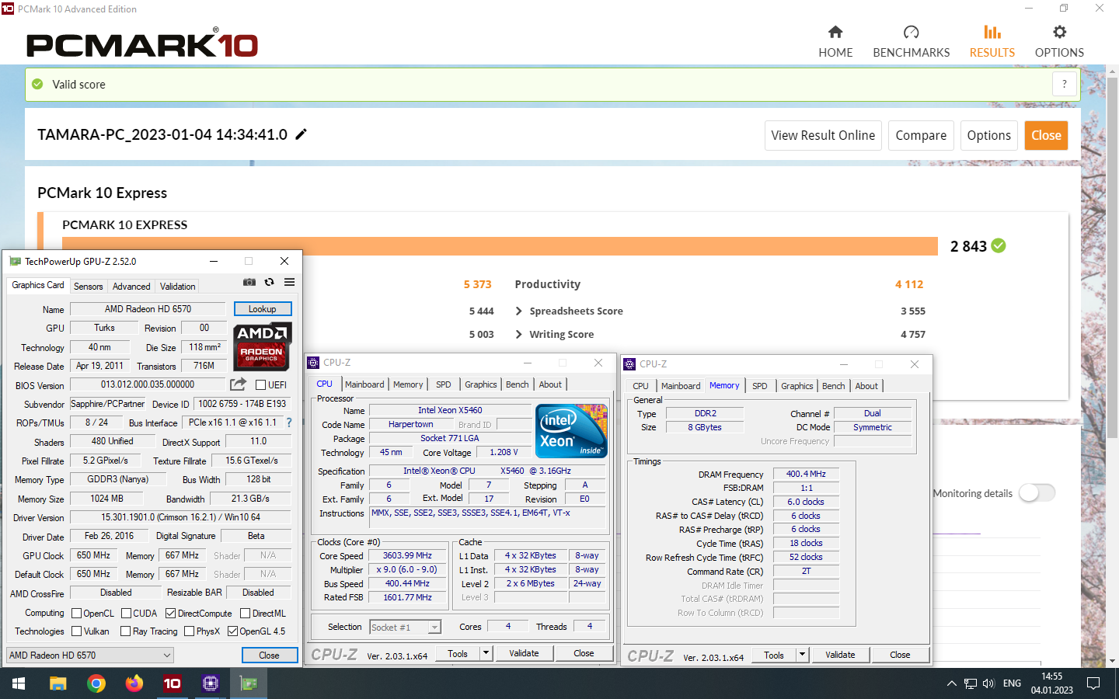Open Tools dropdown arrow in CPU tab window
Viewport: 1119px width, 699px height.
(x=486, y=653)
